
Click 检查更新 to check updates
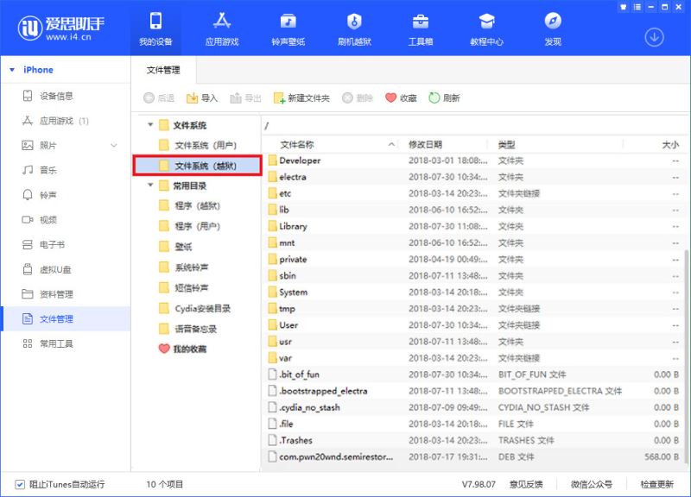[657, 484]
